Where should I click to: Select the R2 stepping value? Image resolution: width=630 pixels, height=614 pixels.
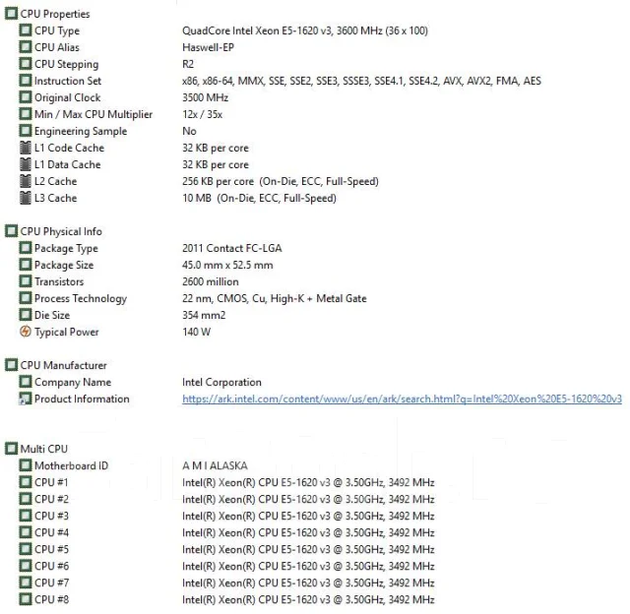tap(188, 64)
